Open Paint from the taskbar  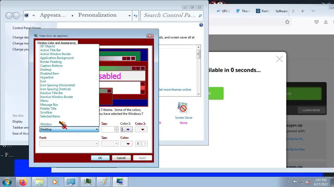coord(104,182)
